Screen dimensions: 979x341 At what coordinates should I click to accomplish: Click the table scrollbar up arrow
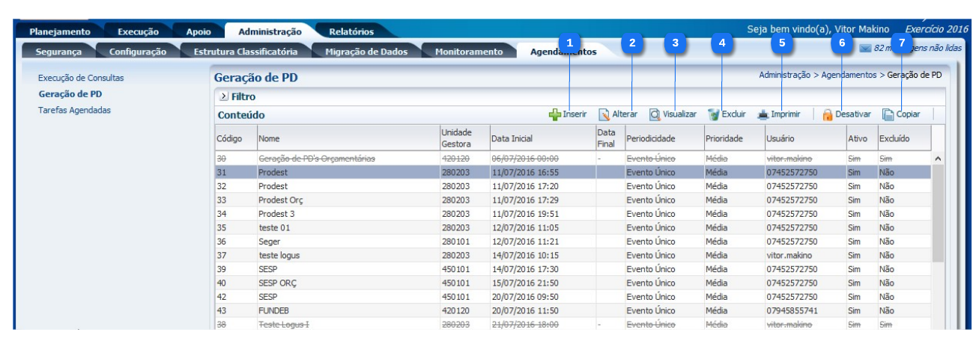938,159
